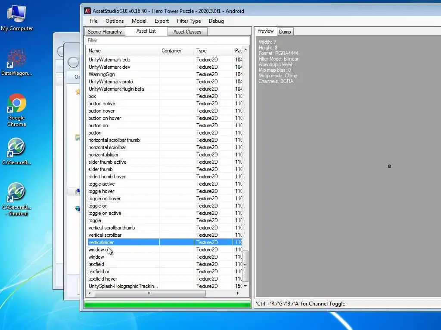Select the UnityWatermarkPlugin-beta asset
Viewport: 441px width, 330px height.
[x=165, y=89]
